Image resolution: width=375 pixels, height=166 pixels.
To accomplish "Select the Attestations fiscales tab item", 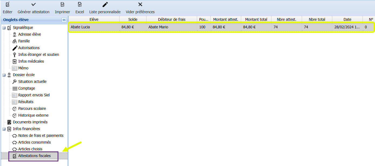I will (x=34, y=156).
